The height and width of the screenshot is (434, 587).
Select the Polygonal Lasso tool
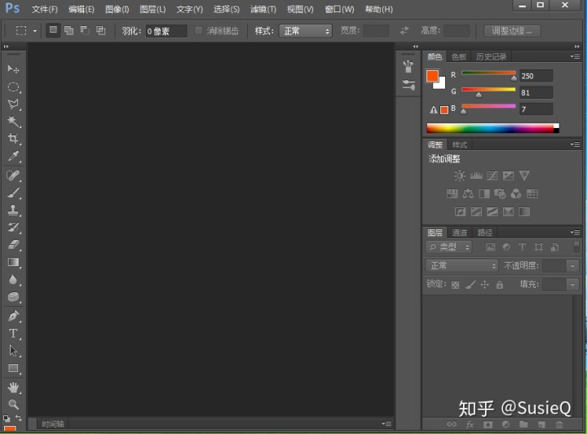pos(13,104)
